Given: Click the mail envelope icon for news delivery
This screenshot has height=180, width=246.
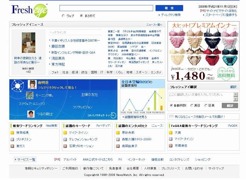Looking at the screenshot, I should click(171, 116).
